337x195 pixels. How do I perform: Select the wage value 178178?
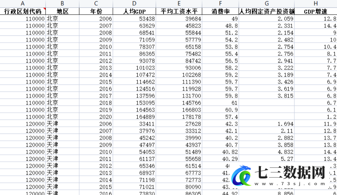pos(179,117)
